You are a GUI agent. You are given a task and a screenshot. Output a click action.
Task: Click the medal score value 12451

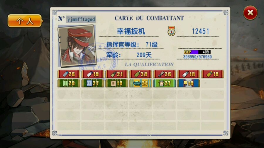click(201, 31)
